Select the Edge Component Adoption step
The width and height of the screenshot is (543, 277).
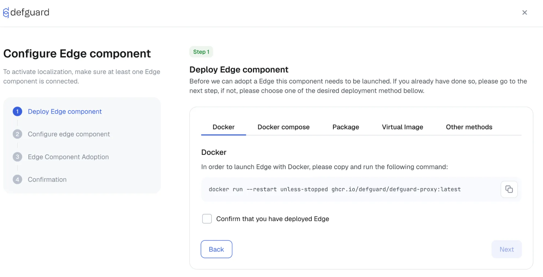68,157
